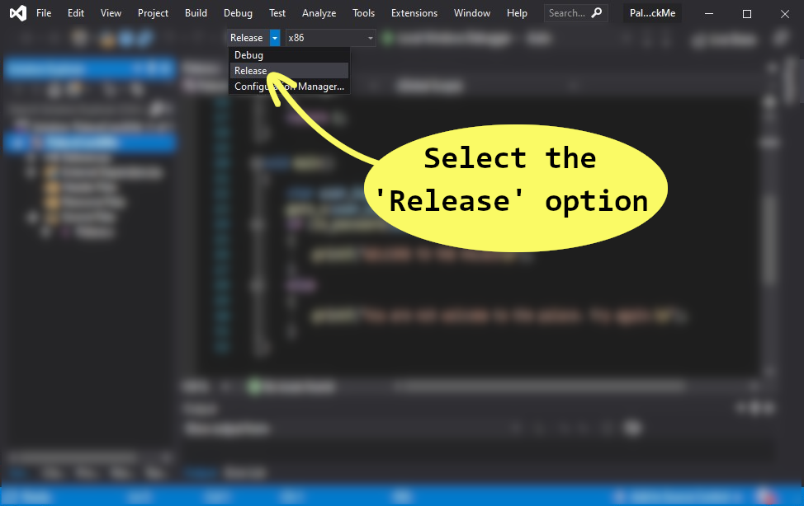The height and width of the screenshot is (506, 804).
Task: Open the Extensions menu
Action: [x=414, y=13]
